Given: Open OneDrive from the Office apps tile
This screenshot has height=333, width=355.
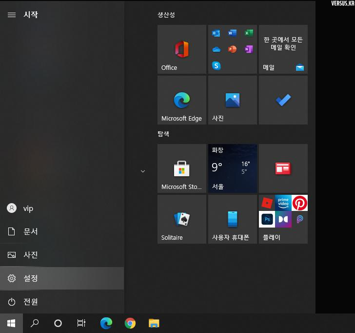Looking at the screenshot, I should pyautogui.click(x=216, y=49).
